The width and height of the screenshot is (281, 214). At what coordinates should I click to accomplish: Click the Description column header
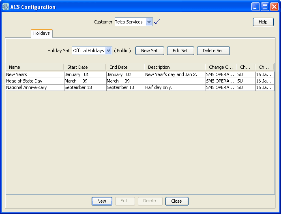pyautogui.click(x=175, y=67)
